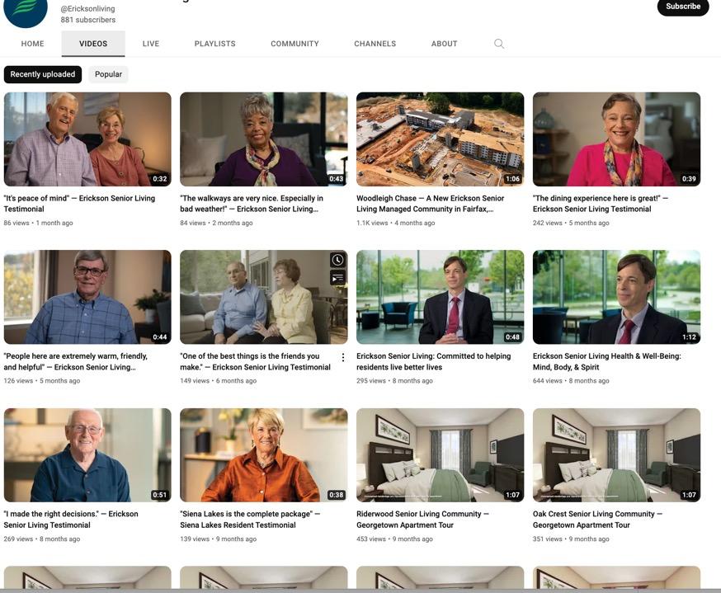Click the '@Ericksonliving' channel handle
Image resolution: width=721 pixels, height=593 pixels.
point(87,9)
